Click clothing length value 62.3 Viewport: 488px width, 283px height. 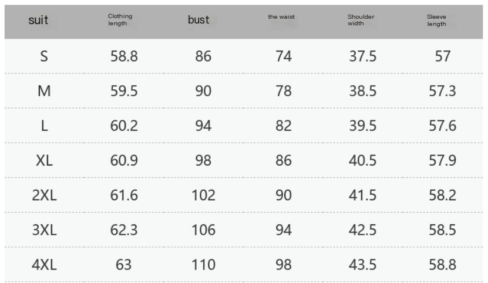pyautogui.click(x=124, y=230)
